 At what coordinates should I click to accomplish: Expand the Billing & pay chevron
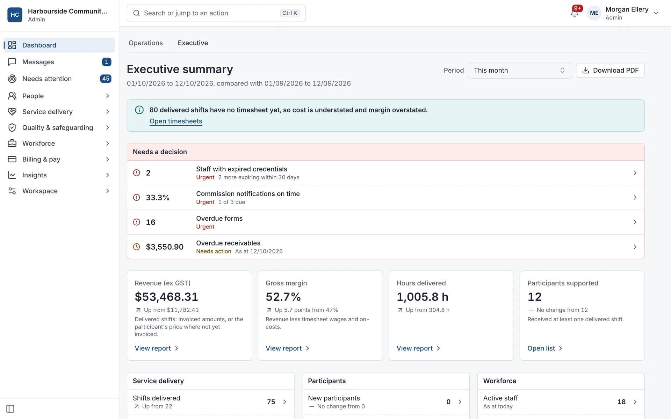(x=107, y=159)
